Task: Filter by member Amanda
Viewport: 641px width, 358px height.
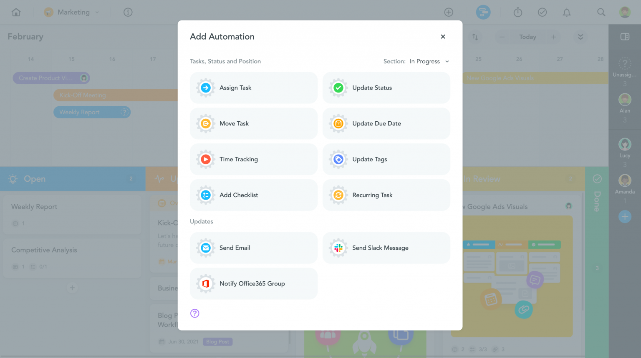Action: click(x=625, y=184)
